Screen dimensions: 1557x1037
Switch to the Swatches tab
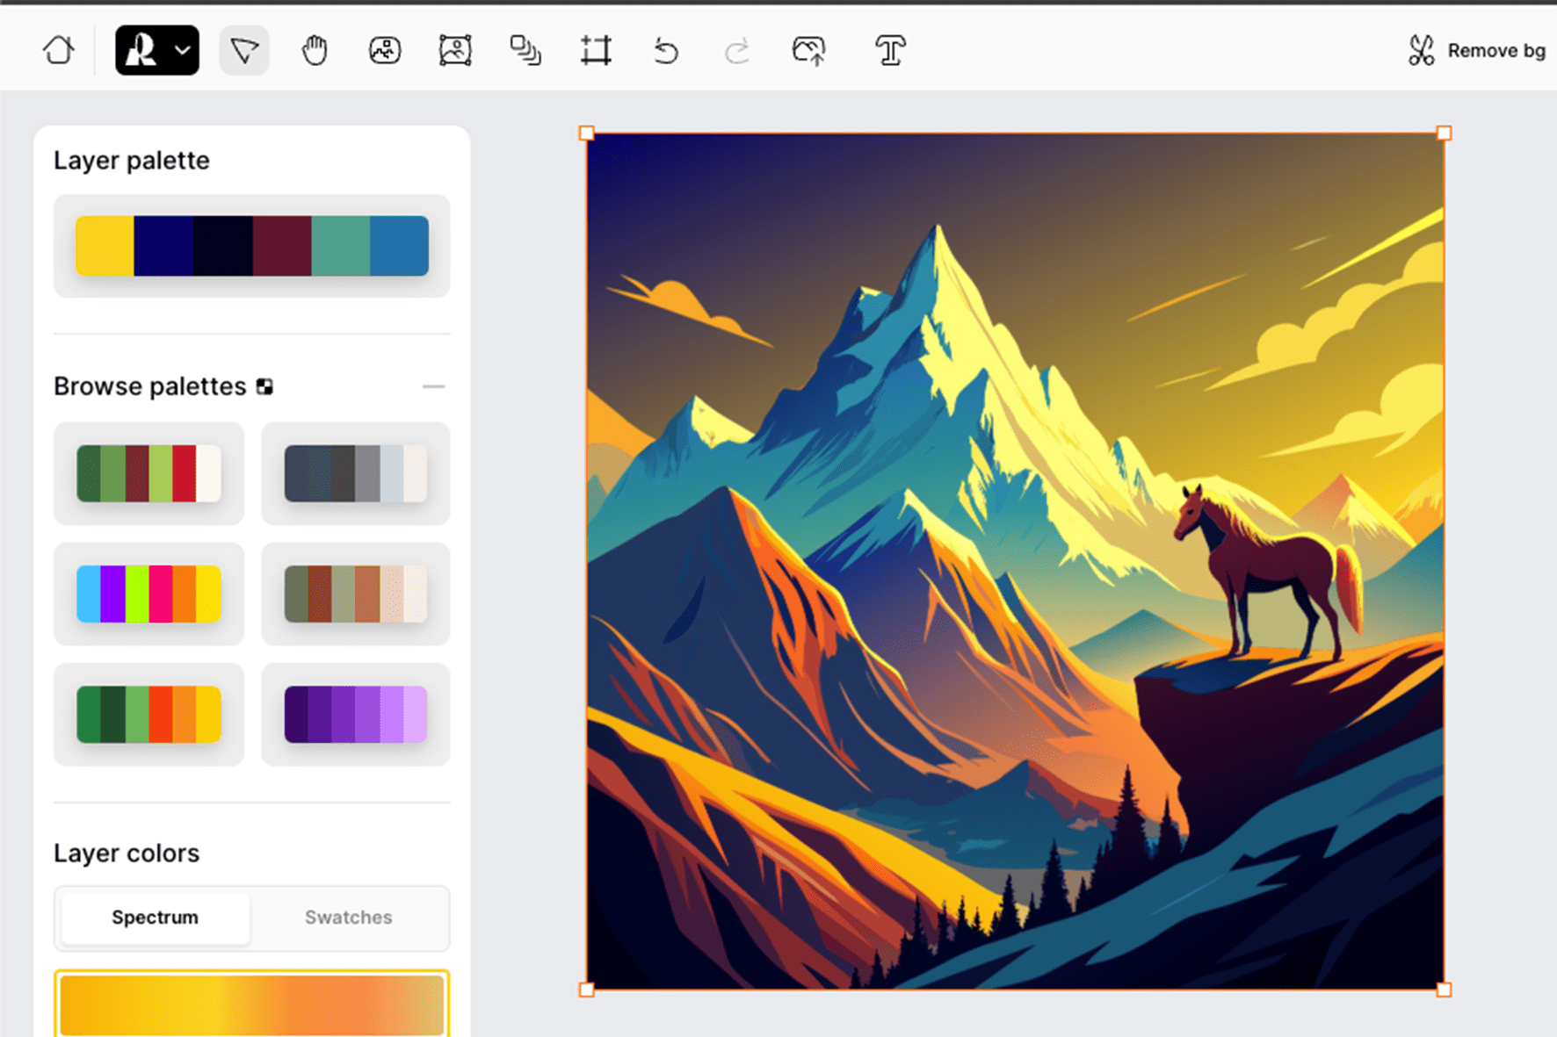(348, 918)
